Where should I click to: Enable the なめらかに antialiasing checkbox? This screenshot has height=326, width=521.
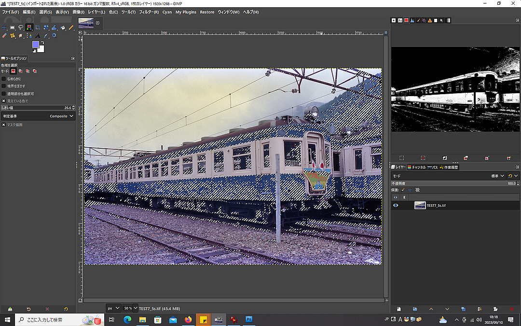click(x=4, y=79)
